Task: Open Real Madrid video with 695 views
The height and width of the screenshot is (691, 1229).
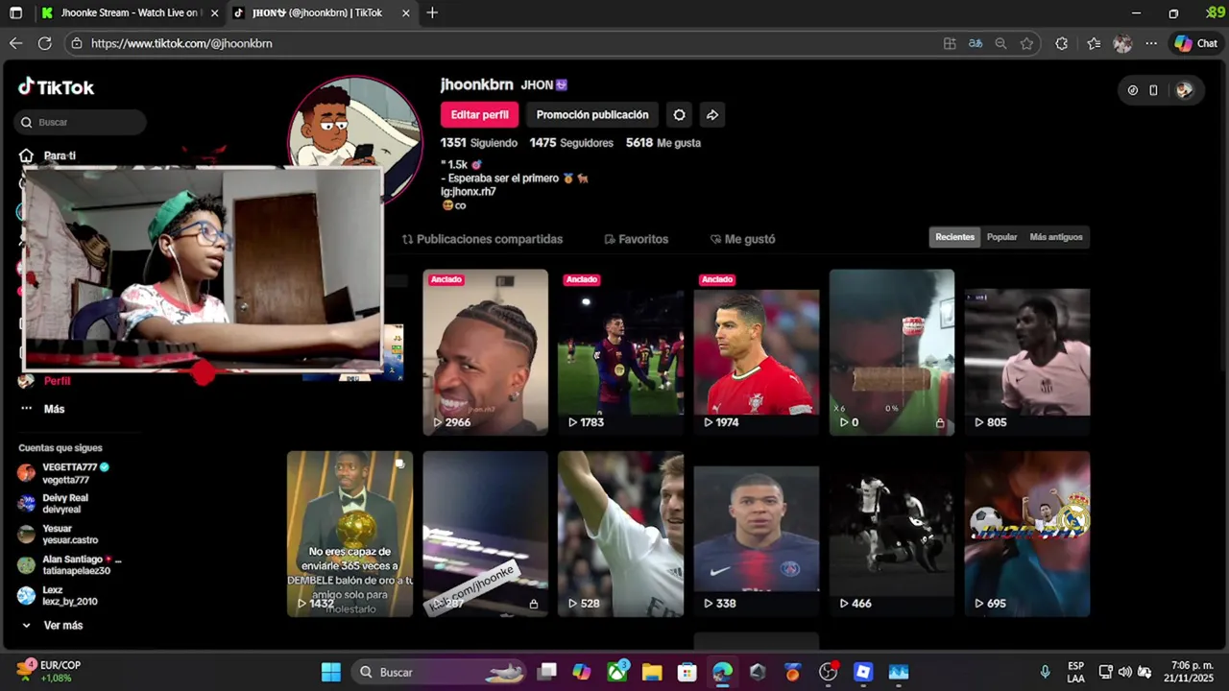Action: point(1027,534)
